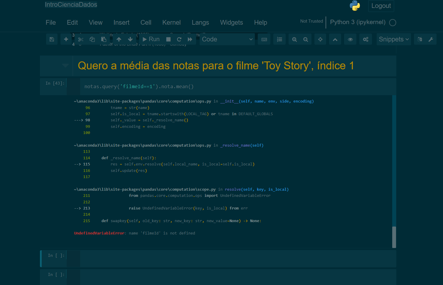Open the Help menu

pyautogui.click(x=261, y=23)
